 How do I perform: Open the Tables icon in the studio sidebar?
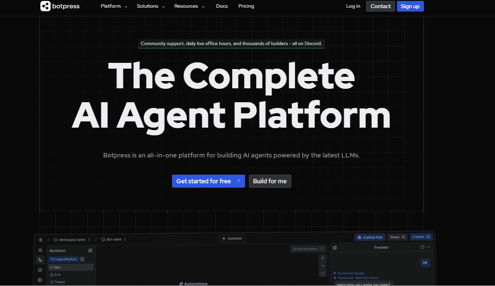point(40,280)
